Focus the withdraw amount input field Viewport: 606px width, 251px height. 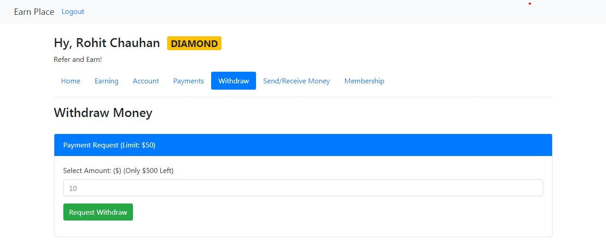pyautogui.click(x=303, y=188)
